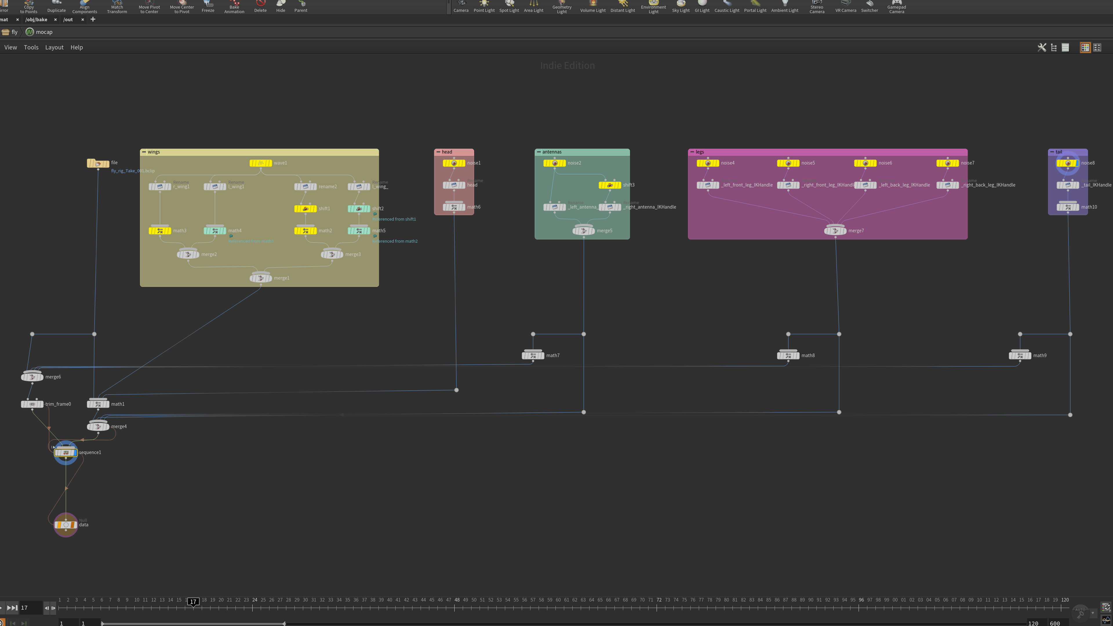Select the Match Transform shelf tool
Image resolution: width=1113 pixels, height=626 pixels.
(x=117, y=7)
